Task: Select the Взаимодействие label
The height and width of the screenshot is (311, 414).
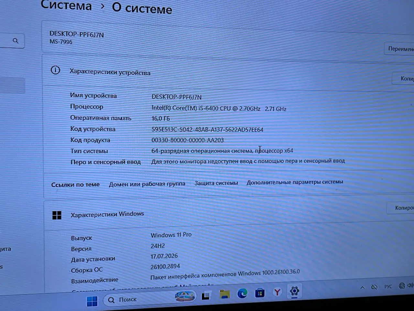Action: pos(95,280)
